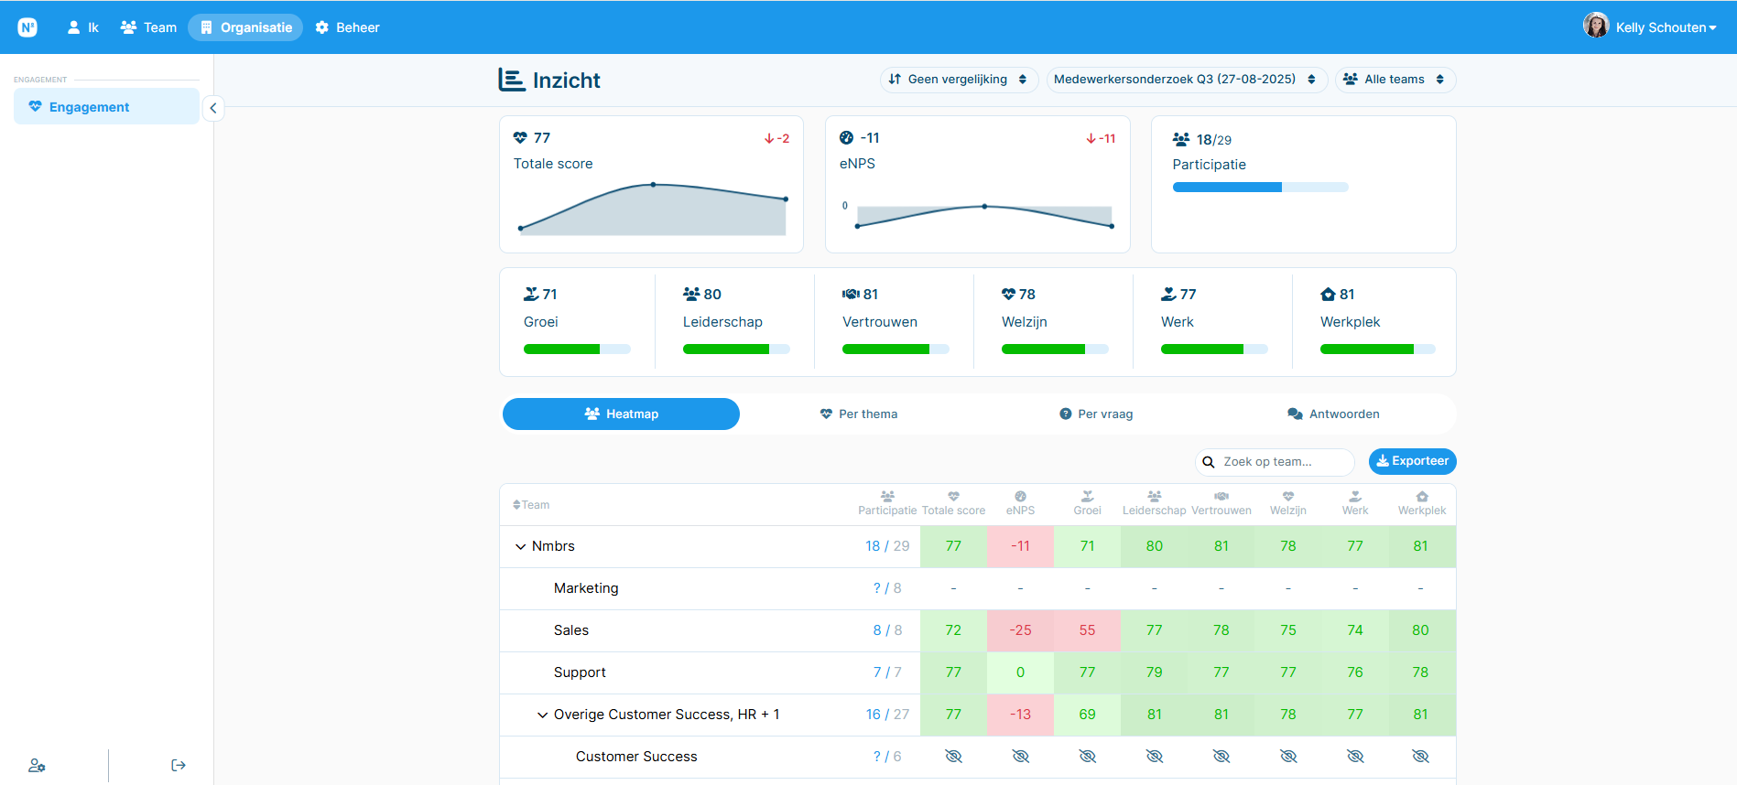This screenshot has width=1737, height=785.
Task: Click the hidden eye icon in the Customer Success Totale score cell
Action: click(x=953, y=757)
